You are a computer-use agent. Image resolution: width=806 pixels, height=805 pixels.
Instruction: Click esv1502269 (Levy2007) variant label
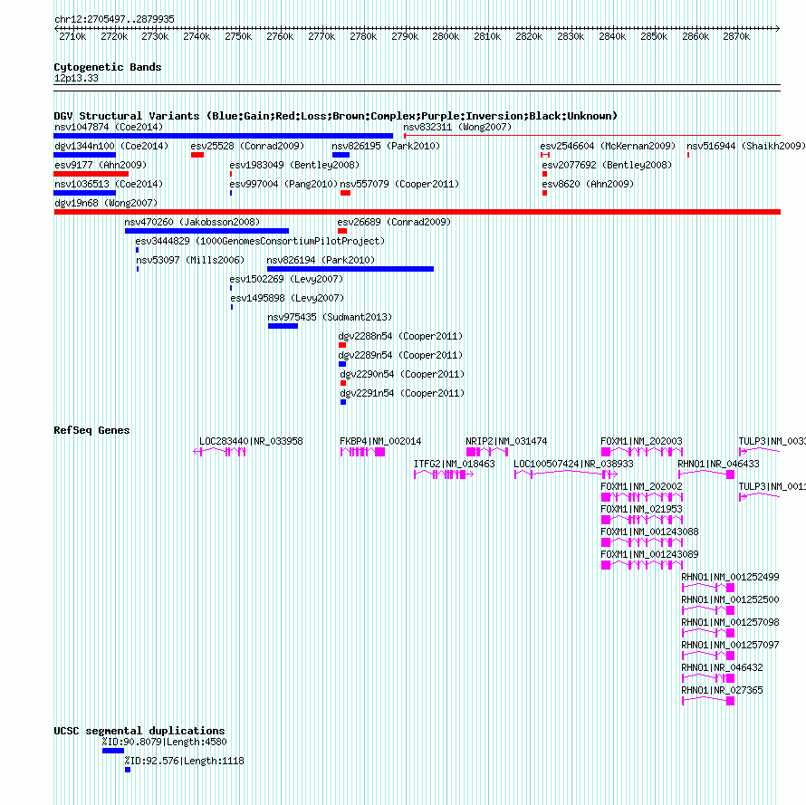286,279
